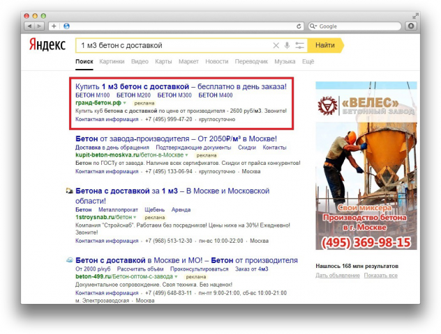This screenshot has height=334, width=441.
Task: Start voice search with the microphone icon
Action: pos(287,45)
